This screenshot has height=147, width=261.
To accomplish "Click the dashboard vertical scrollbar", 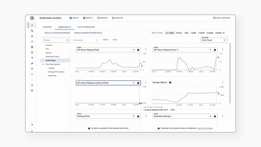I will (x=230, y=73).
